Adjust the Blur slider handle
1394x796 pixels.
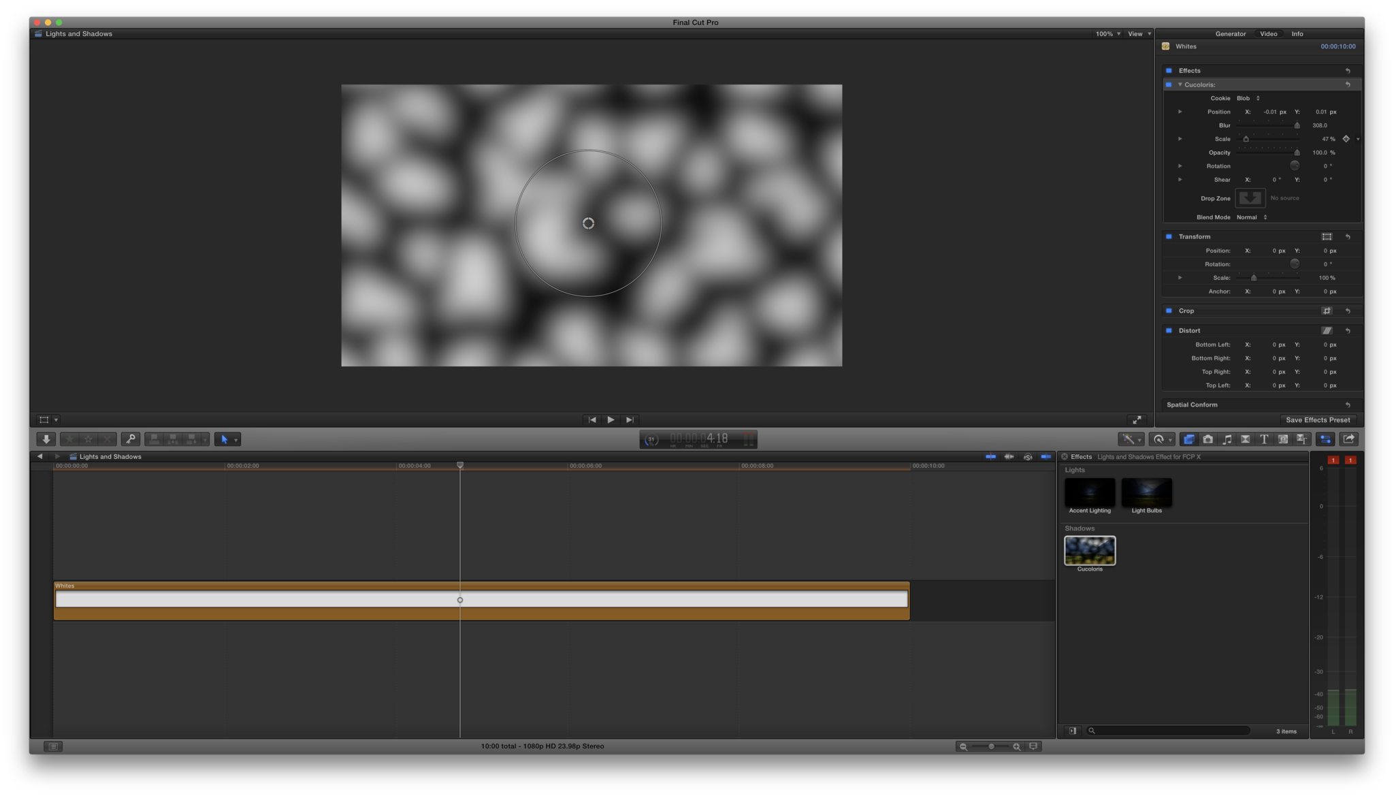click(1297, 125)
